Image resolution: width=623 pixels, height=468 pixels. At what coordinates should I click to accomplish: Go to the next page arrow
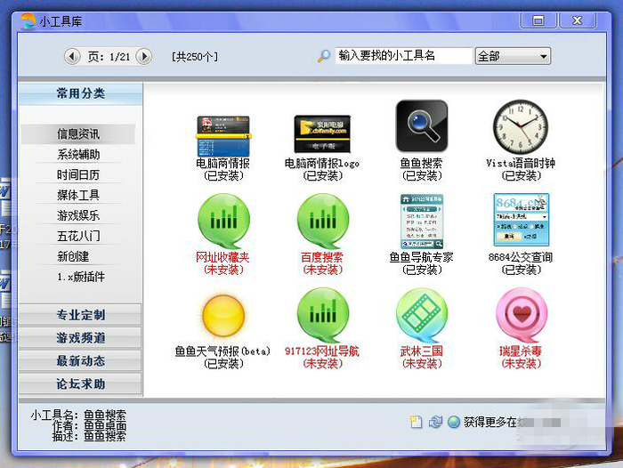(x=144, y=57)
